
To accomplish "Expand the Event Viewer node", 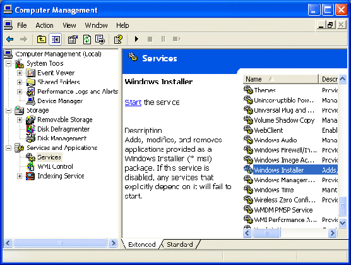I will [x=20, y=73].
